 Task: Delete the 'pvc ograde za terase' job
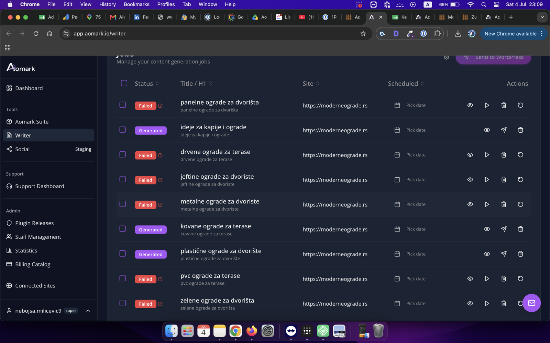tap(504, 279)
